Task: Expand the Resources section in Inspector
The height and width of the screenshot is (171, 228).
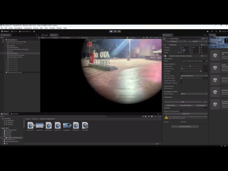Action: click(164, 97)
